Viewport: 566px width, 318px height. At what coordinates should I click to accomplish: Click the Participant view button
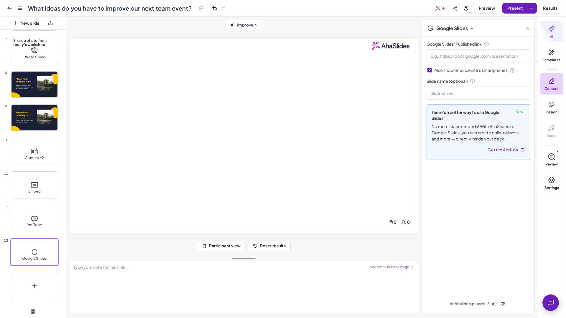(x=221, y=246)
